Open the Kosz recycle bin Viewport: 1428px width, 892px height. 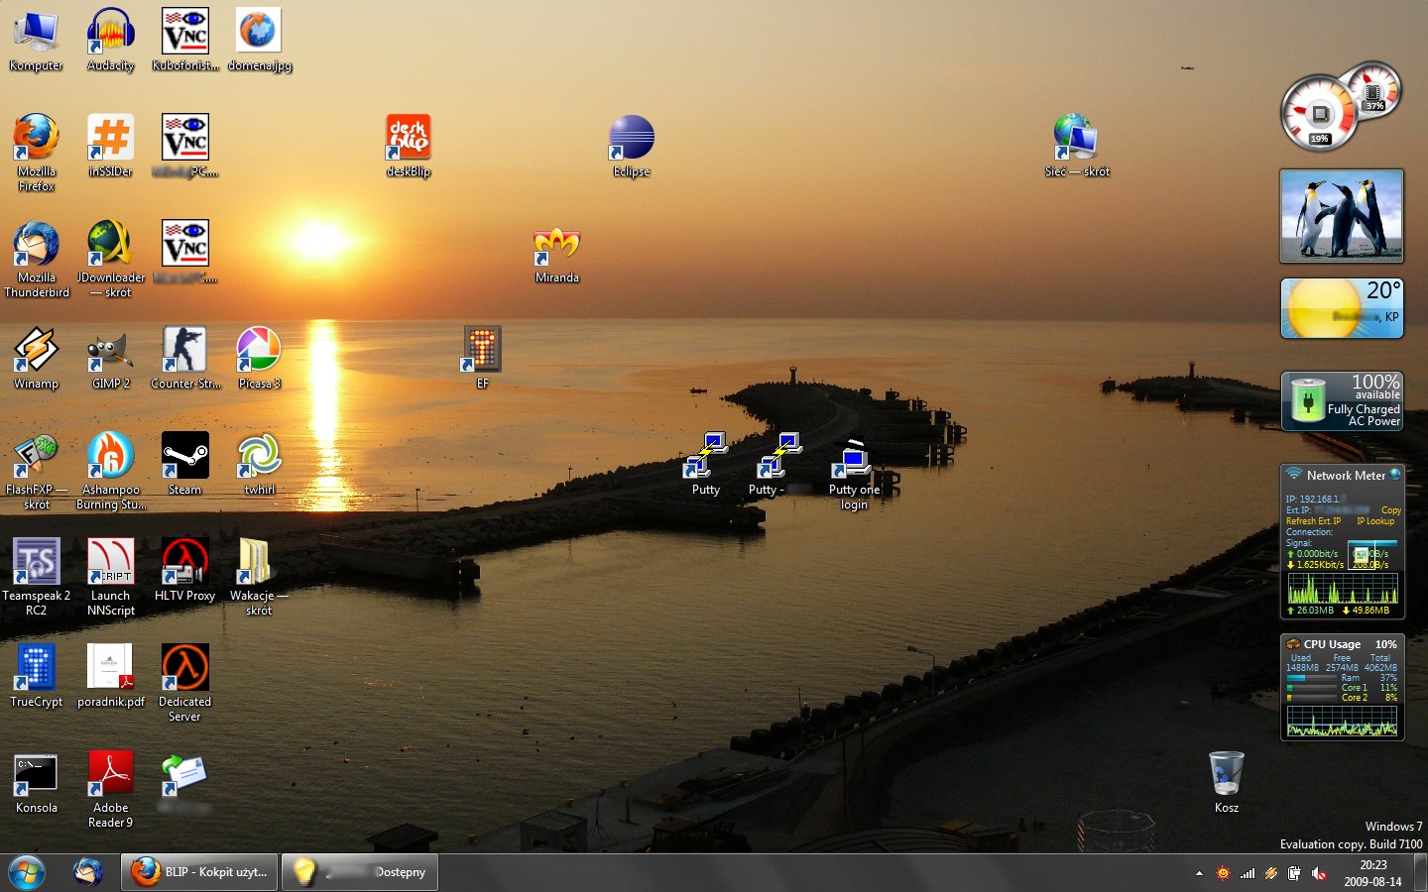click(1226, 775)
